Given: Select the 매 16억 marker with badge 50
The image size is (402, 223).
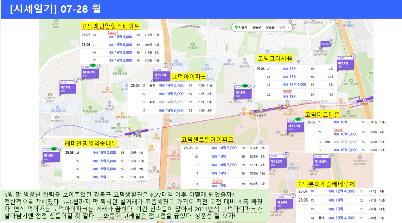Looking at the screenshot, I should tap(51, 156).
